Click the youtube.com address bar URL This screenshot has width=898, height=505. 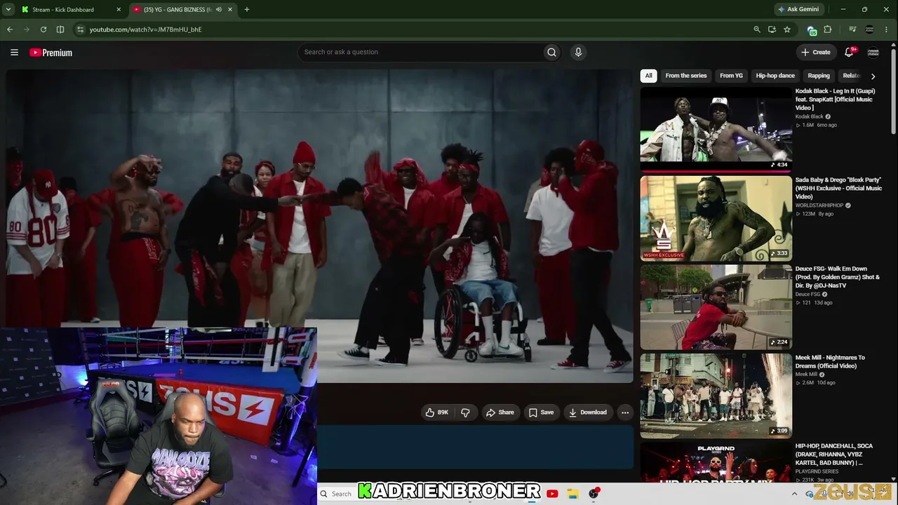[146, 29]
